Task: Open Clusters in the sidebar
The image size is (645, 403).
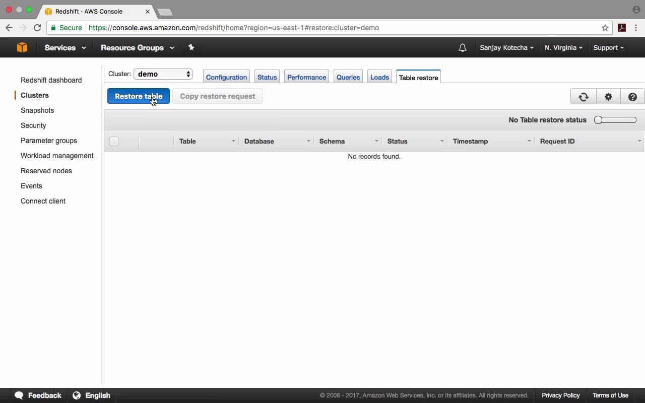Action: coord(35,95)
